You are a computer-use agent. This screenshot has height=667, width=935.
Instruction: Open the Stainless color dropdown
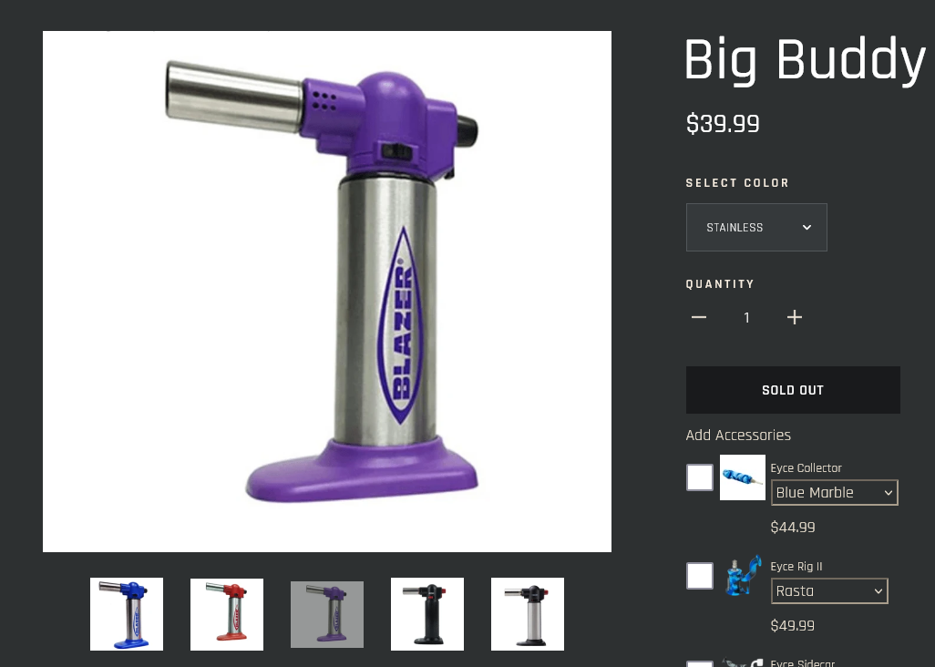(756, 227)
